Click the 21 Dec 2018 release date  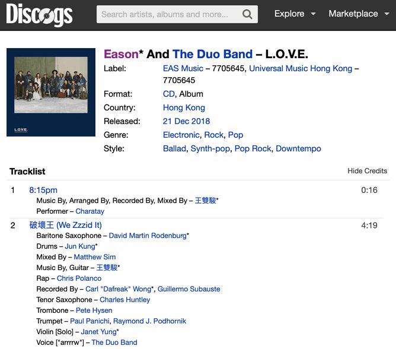[x=184, y=121]
